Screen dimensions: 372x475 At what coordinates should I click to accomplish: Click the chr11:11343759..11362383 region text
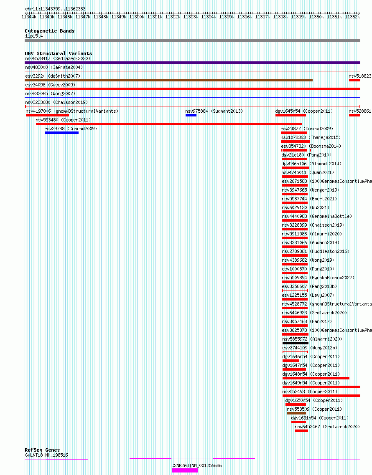pos(55,9)
